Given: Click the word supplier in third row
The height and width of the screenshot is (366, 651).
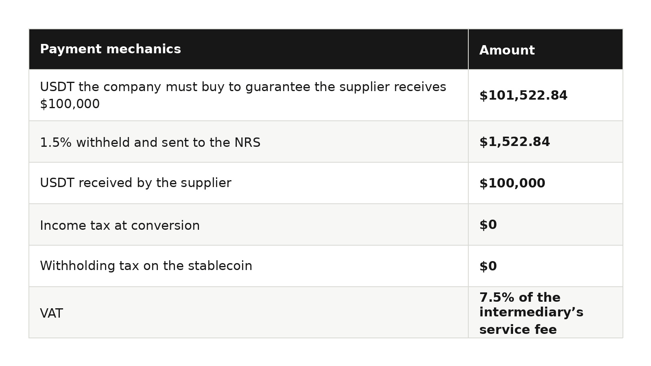Looking at the screenshot, I should pyautogui.click(x=206, y=183).
